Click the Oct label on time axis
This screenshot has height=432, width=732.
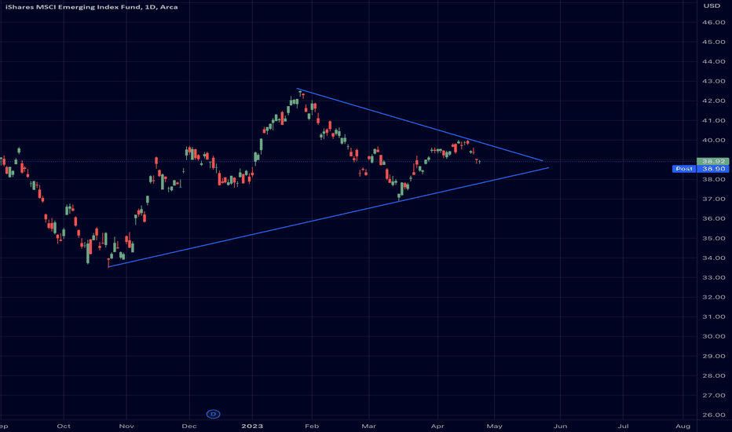pos(64,426)
